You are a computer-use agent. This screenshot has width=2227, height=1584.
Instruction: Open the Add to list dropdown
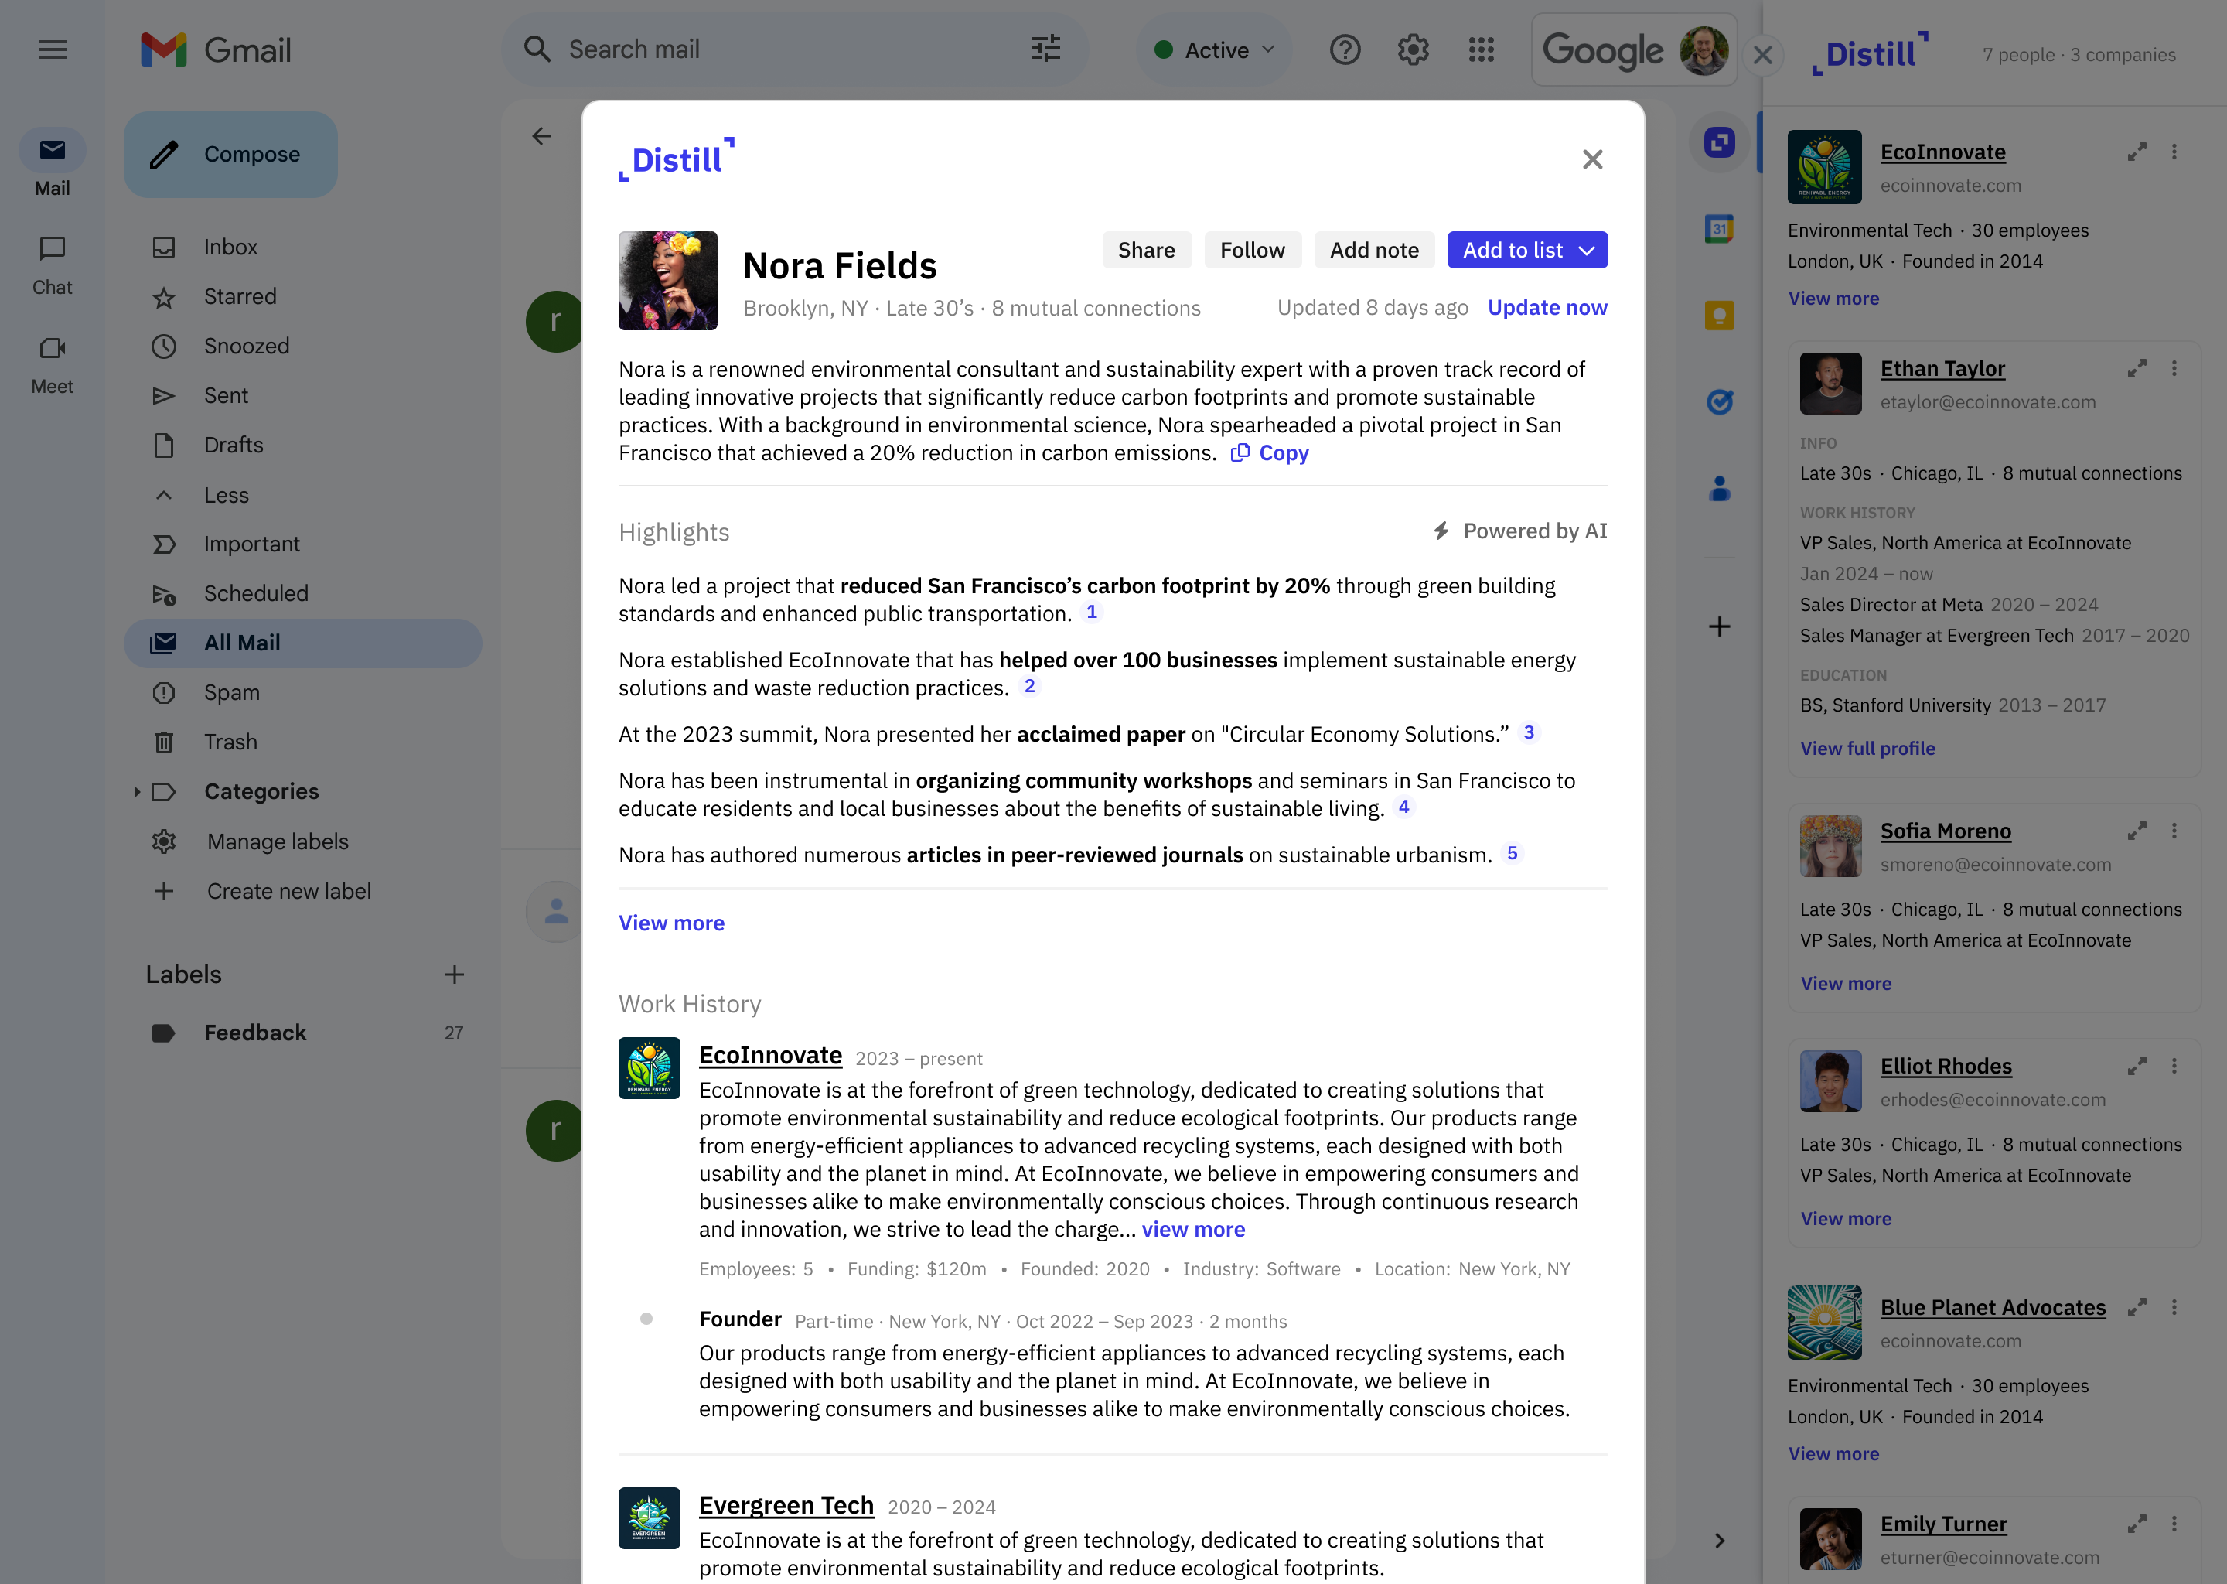pyautogui.click(x=1587, y=251)
